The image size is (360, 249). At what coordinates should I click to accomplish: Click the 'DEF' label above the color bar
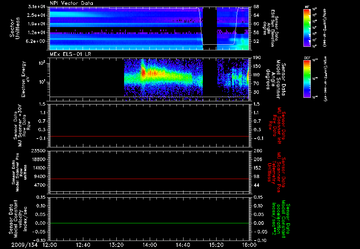[x=307, y=58]
